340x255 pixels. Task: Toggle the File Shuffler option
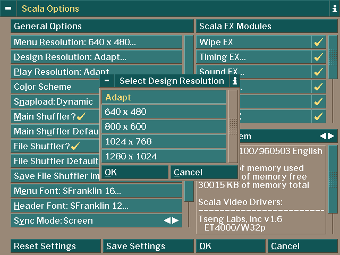pos(75,146)
